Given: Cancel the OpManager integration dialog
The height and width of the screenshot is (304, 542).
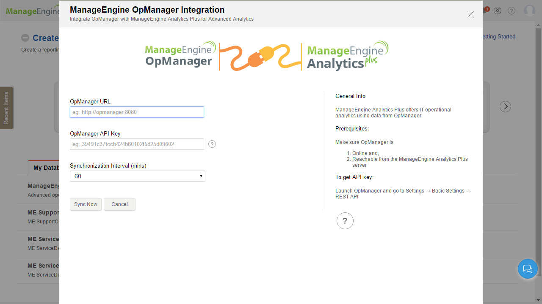Looking at the screenshot, I should point(119,204).
